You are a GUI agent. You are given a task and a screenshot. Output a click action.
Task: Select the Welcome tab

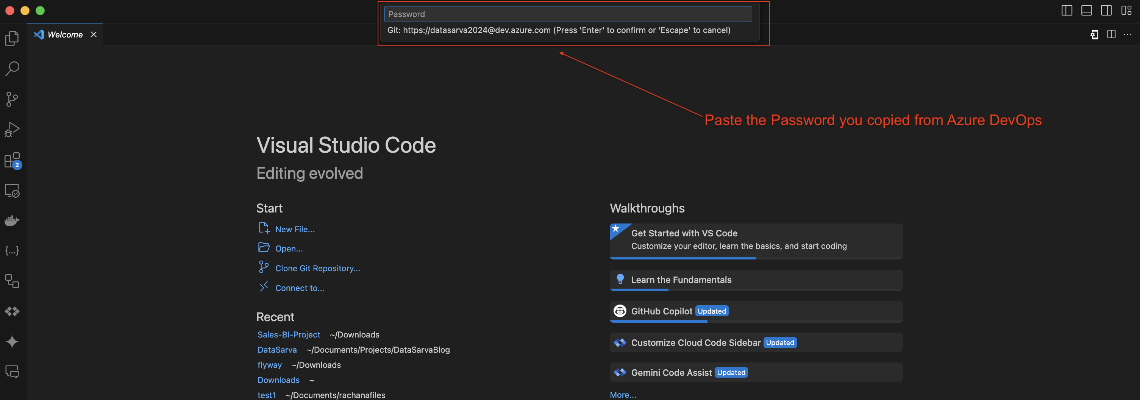[65, 34]
